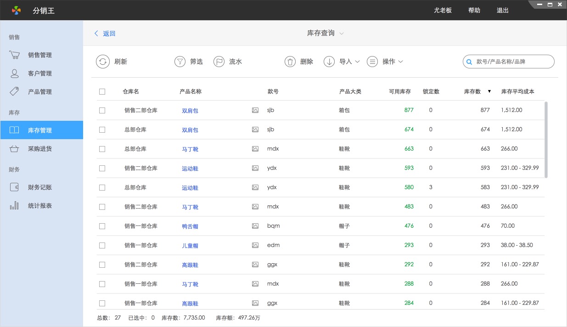Open 采购进货 in the sidebar

40,149
